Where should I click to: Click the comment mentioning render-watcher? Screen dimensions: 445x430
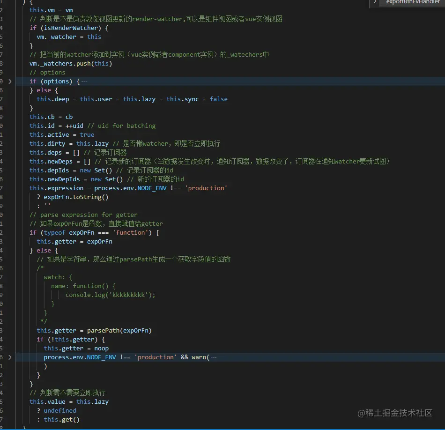(x=156, y=19)
